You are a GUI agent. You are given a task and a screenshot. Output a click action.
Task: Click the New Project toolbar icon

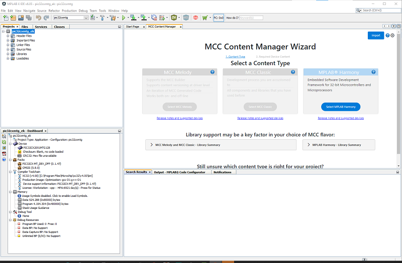click(13, 18)
